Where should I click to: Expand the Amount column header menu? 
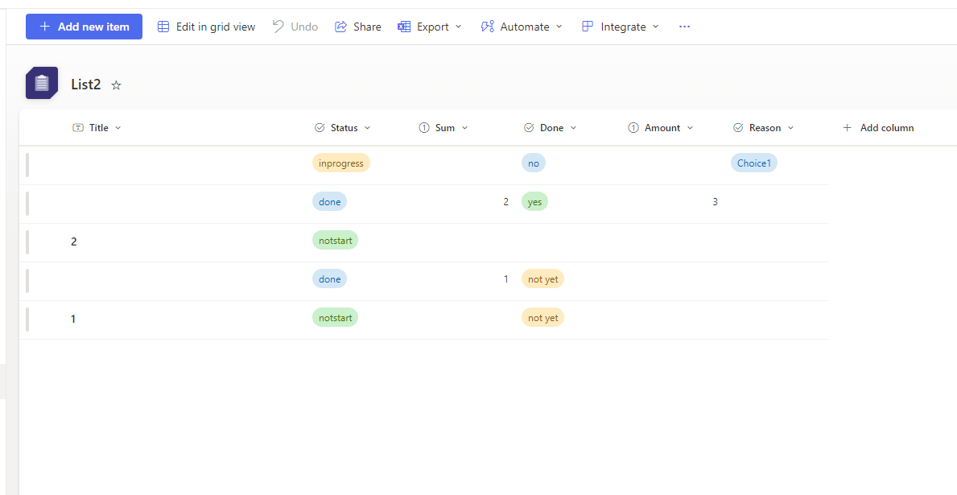pyautogui.click(x=661, y=127)
